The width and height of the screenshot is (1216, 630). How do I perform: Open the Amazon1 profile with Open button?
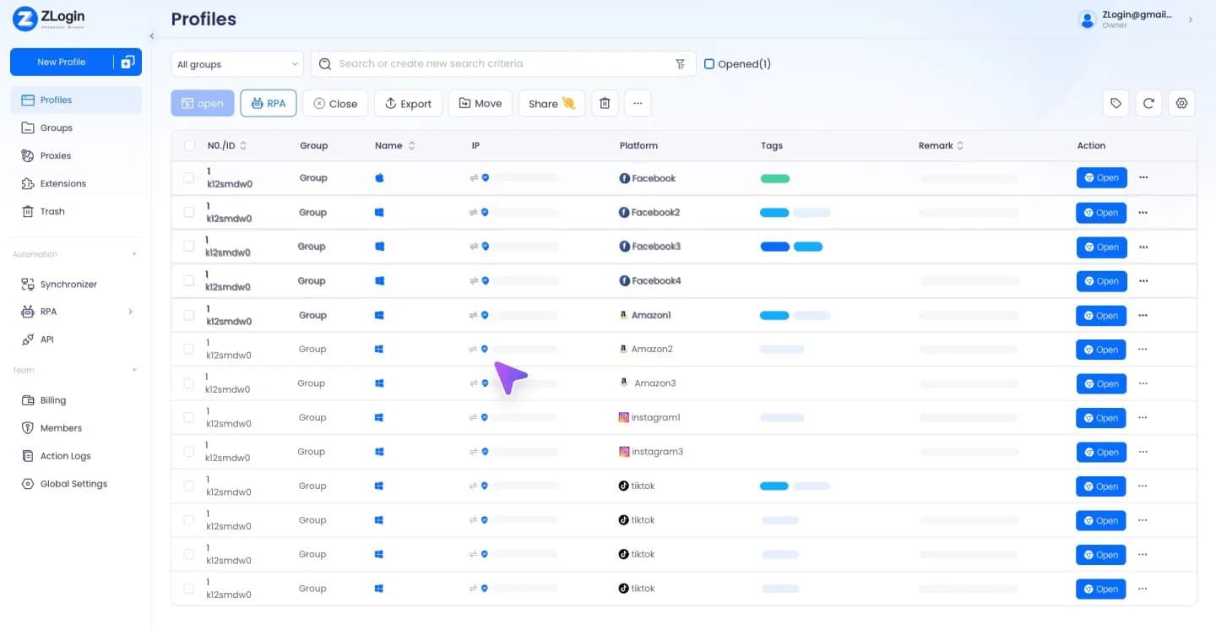point(1101,316)
